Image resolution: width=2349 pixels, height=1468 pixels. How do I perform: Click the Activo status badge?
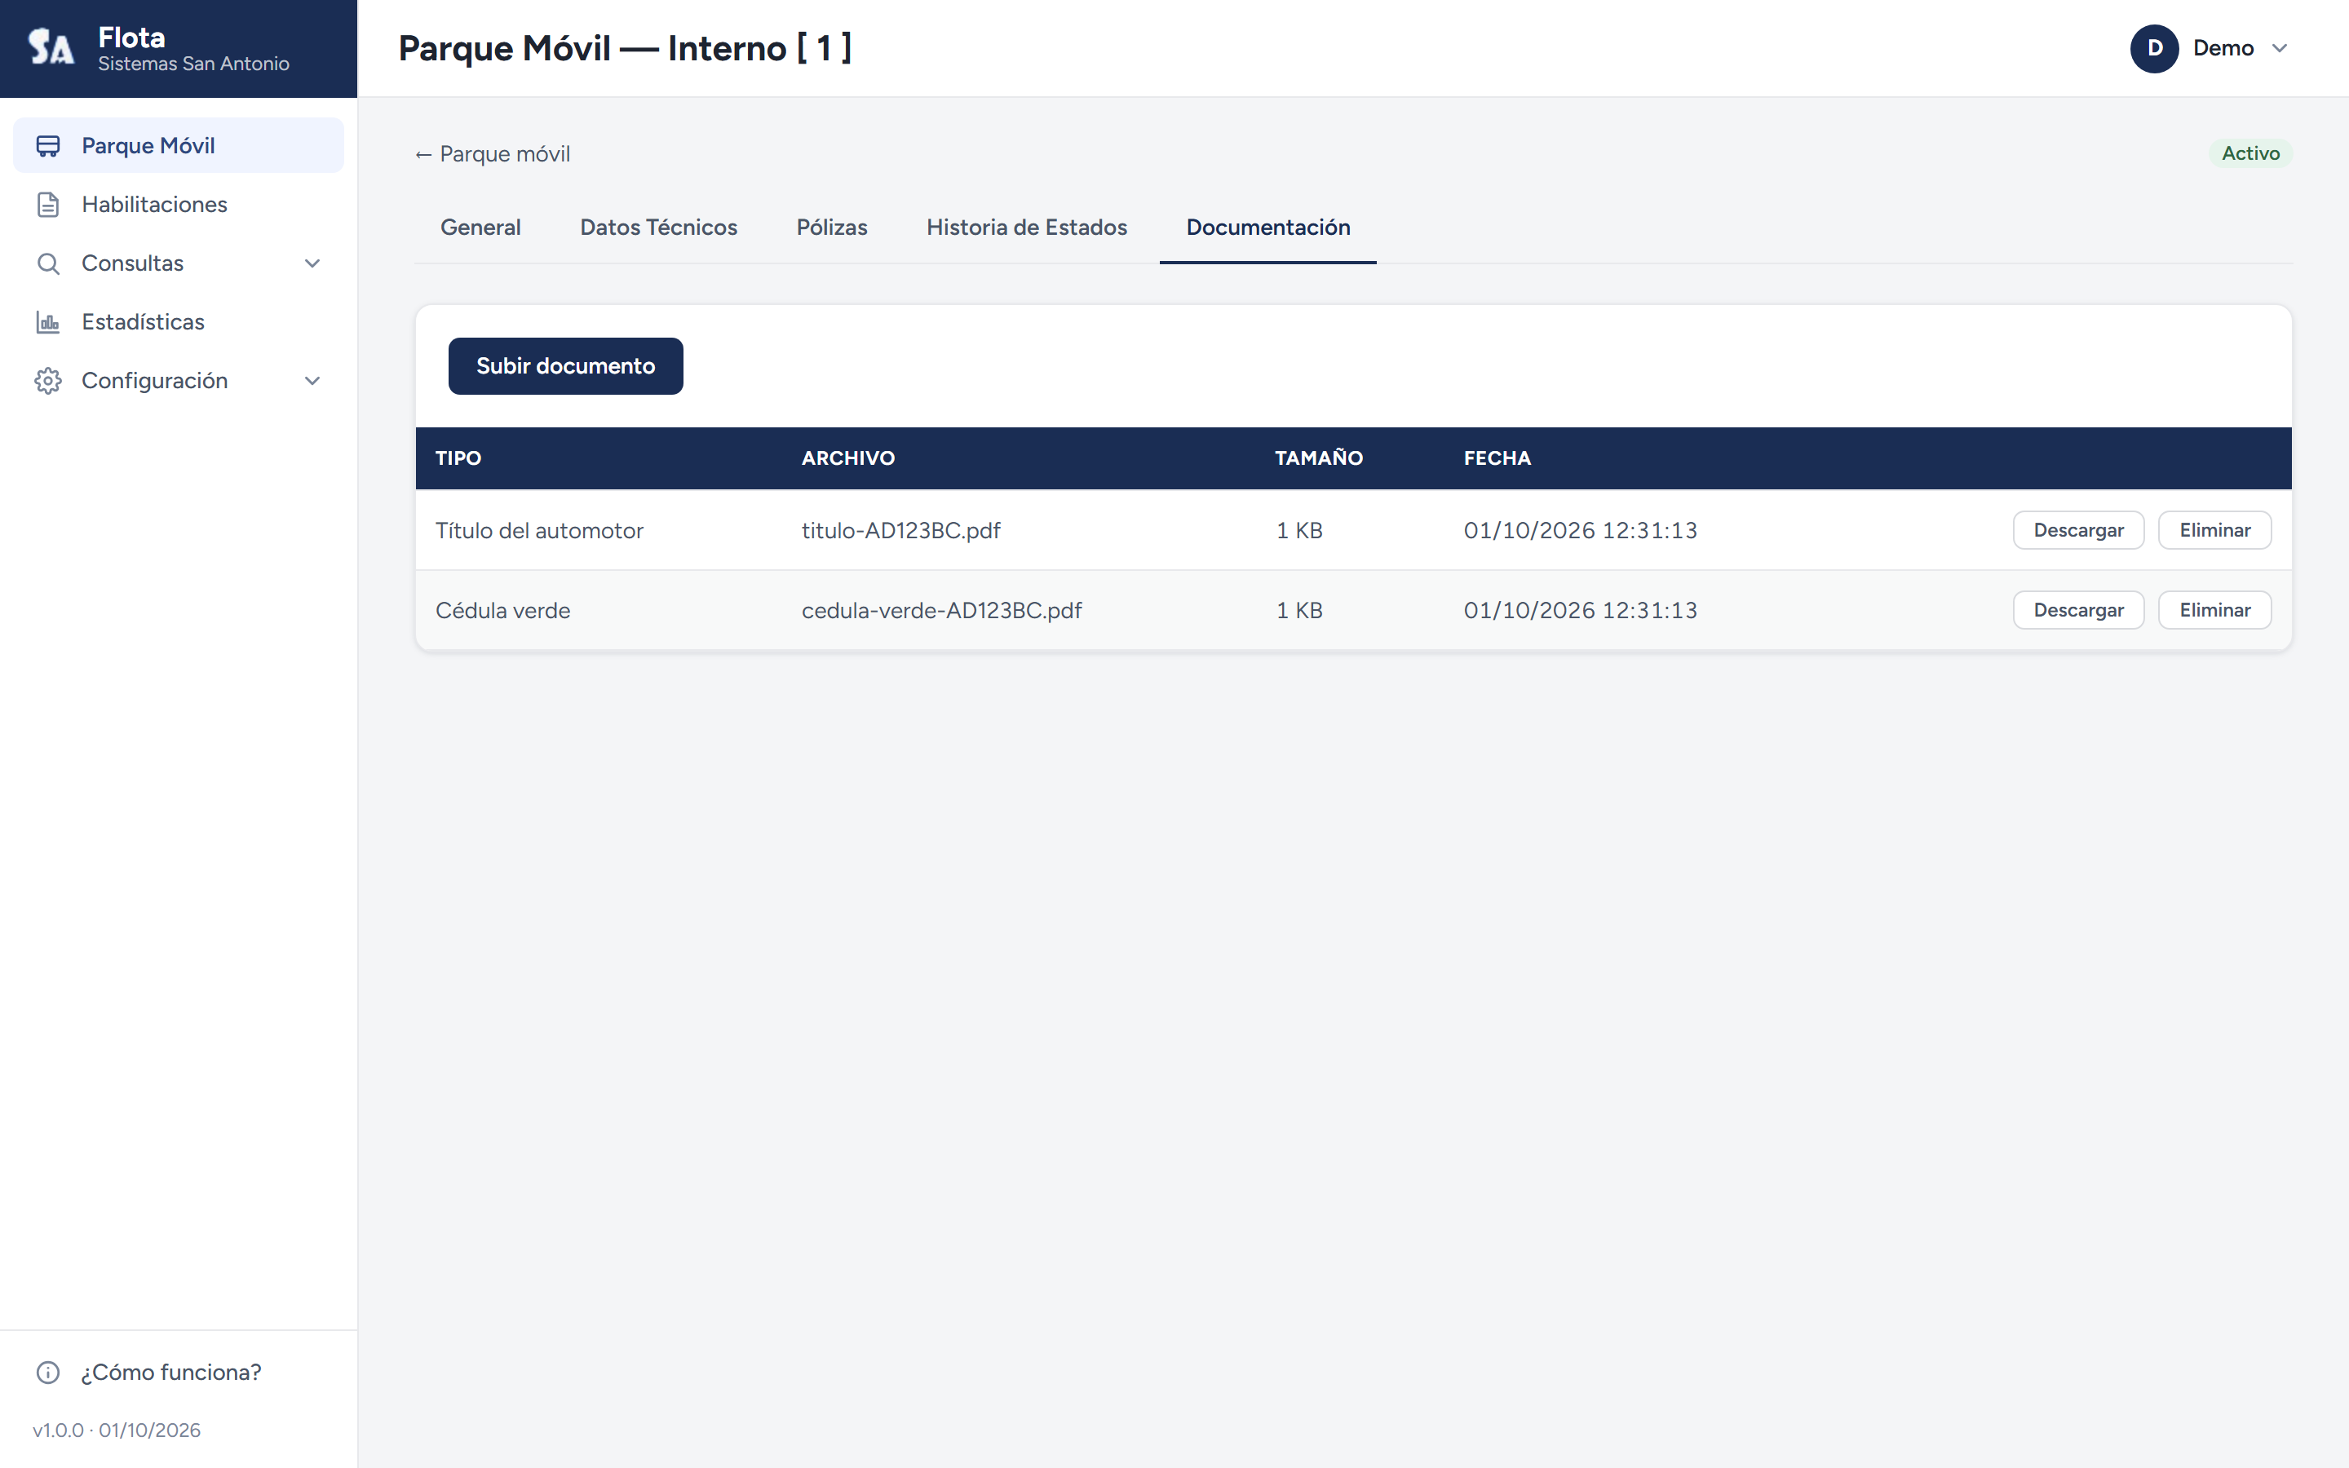pos(2250,153)
